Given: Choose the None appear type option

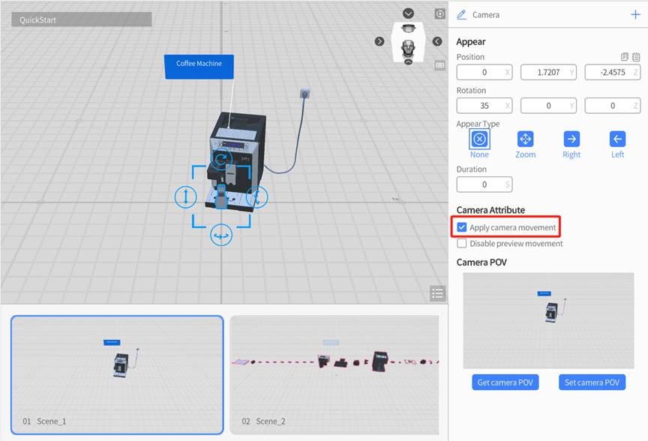Looking at the screenshot, I should pyautogui.click(x=479, y=139).
